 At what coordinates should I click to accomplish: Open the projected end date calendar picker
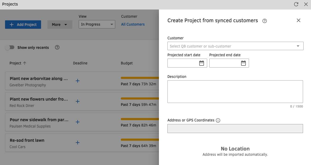243,63
